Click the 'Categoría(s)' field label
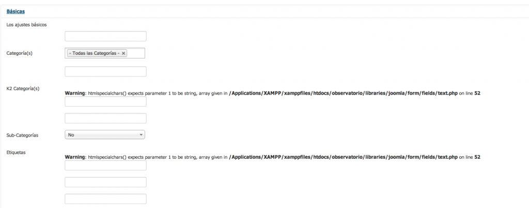This screenshot has width=529, height=208. point(20,53)
